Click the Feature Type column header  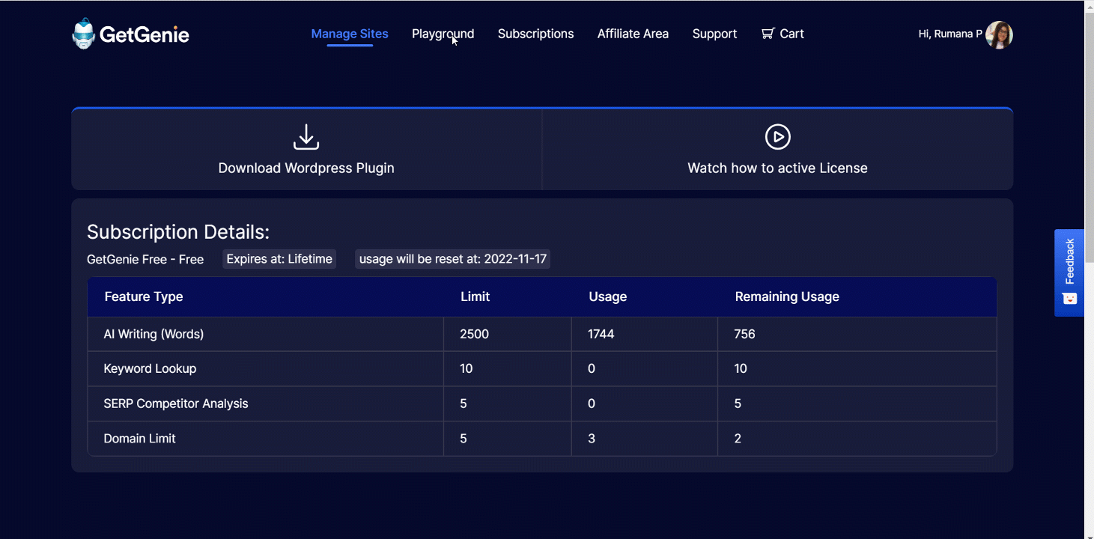tap(144, 296)
